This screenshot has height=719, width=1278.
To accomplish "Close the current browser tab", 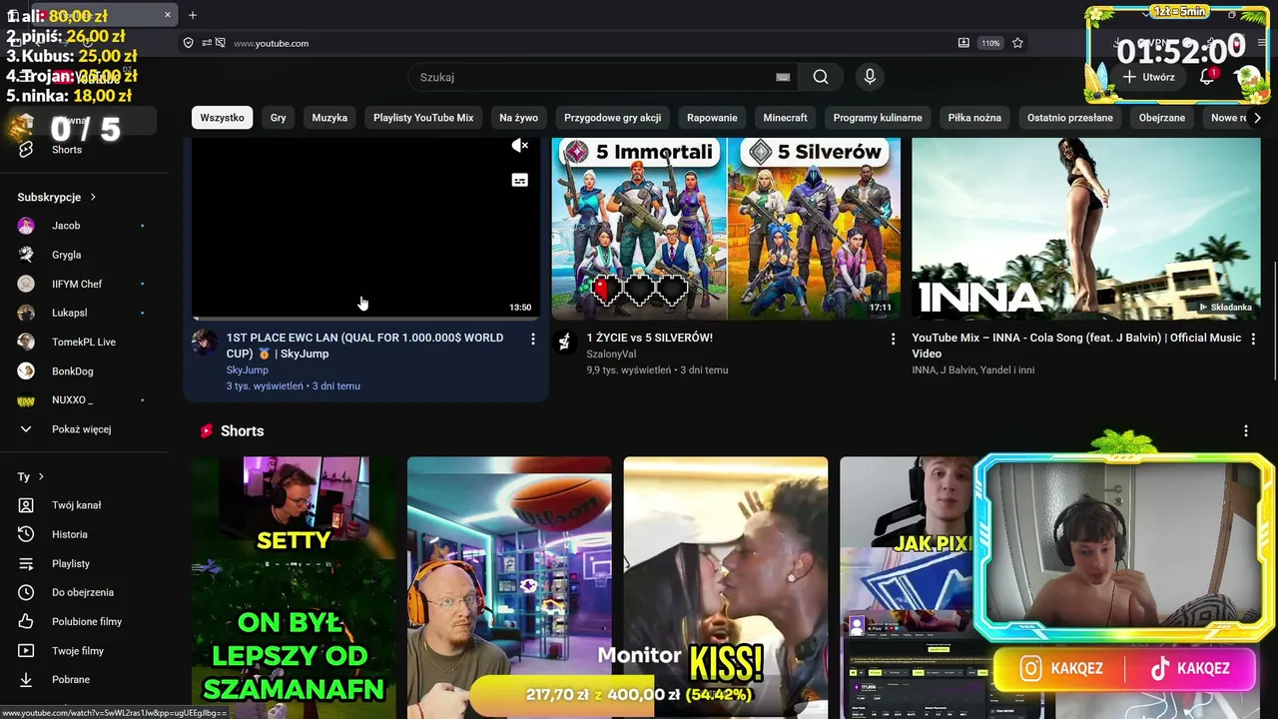I will (x=169, y=15).
